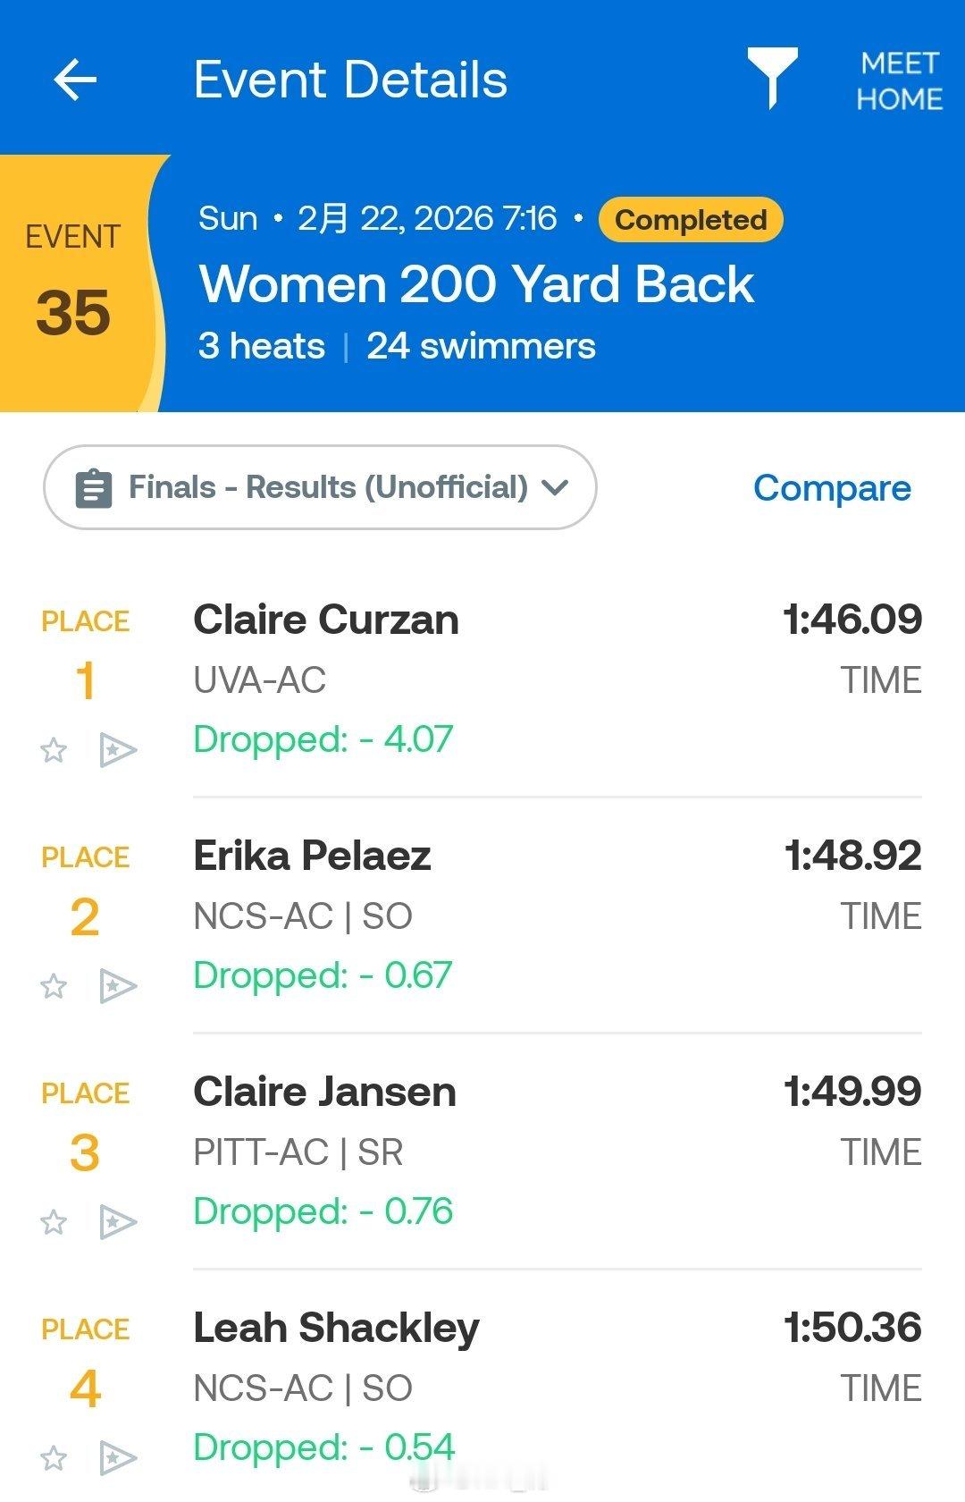Open the filter funnel icon
The image size is (965, 1502).
pyautogui.click(x=772, y=79)
